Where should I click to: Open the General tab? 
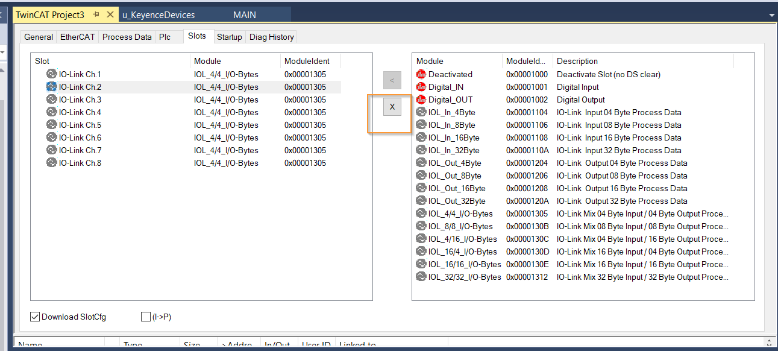click(39, 37)
